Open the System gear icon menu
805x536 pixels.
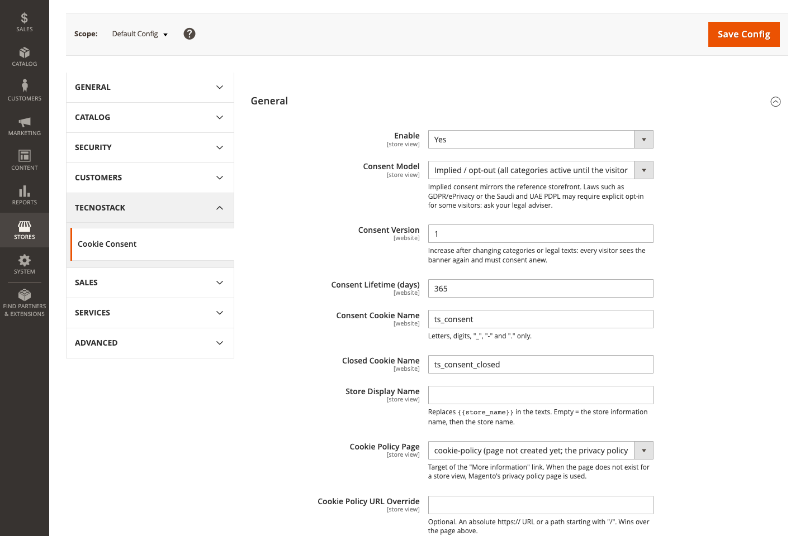coord(25,265)
